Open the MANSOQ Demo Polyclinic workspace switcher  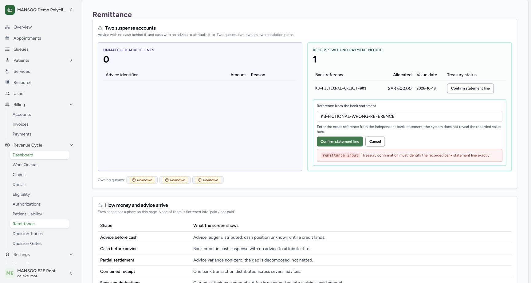pos(39,10)
